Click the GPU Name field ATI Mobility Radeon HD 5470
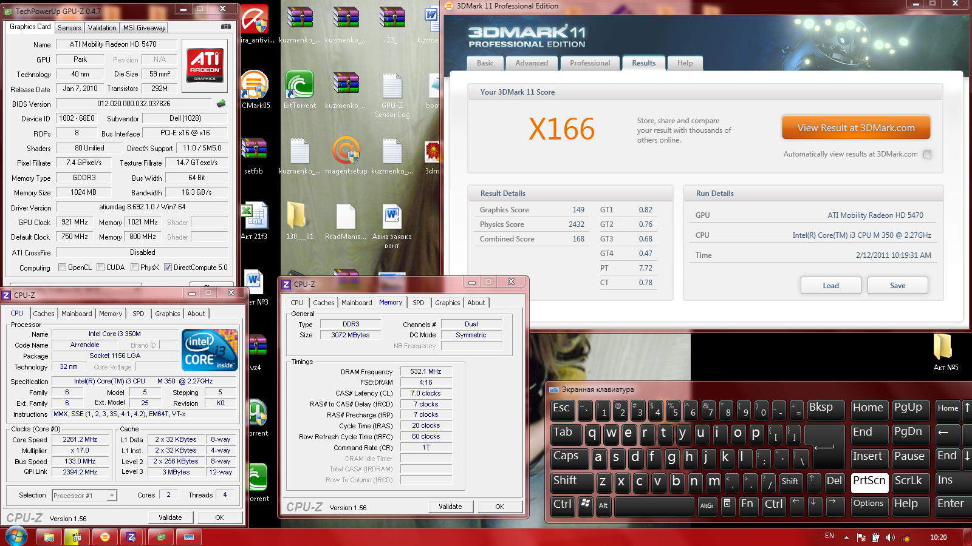 coord(117,44)
